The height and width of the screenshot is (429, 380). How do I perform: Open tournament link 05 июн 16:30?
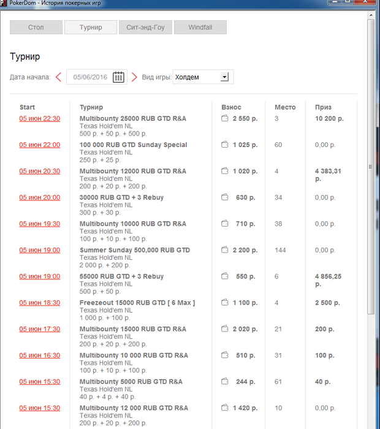coord(40,355)
